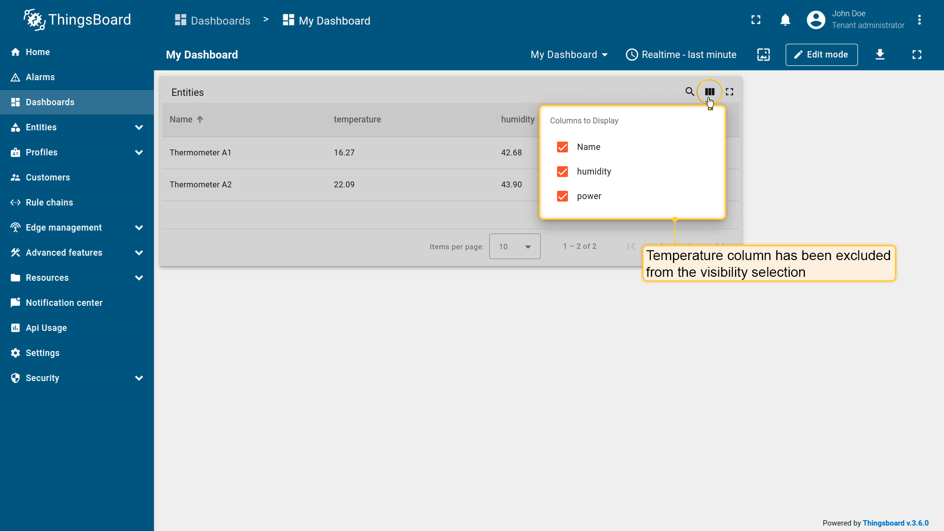944x531 pixels.
Task: Uncheck the humidity column checkbox
Action: click(562, 172)
